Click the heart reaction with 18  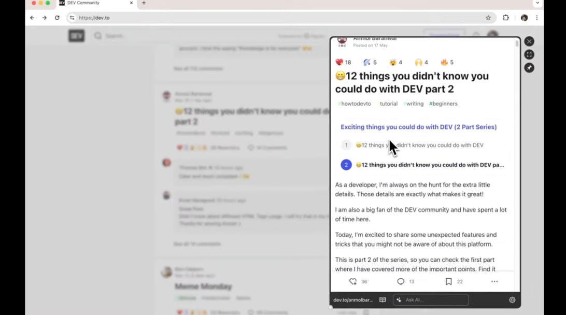343,62
